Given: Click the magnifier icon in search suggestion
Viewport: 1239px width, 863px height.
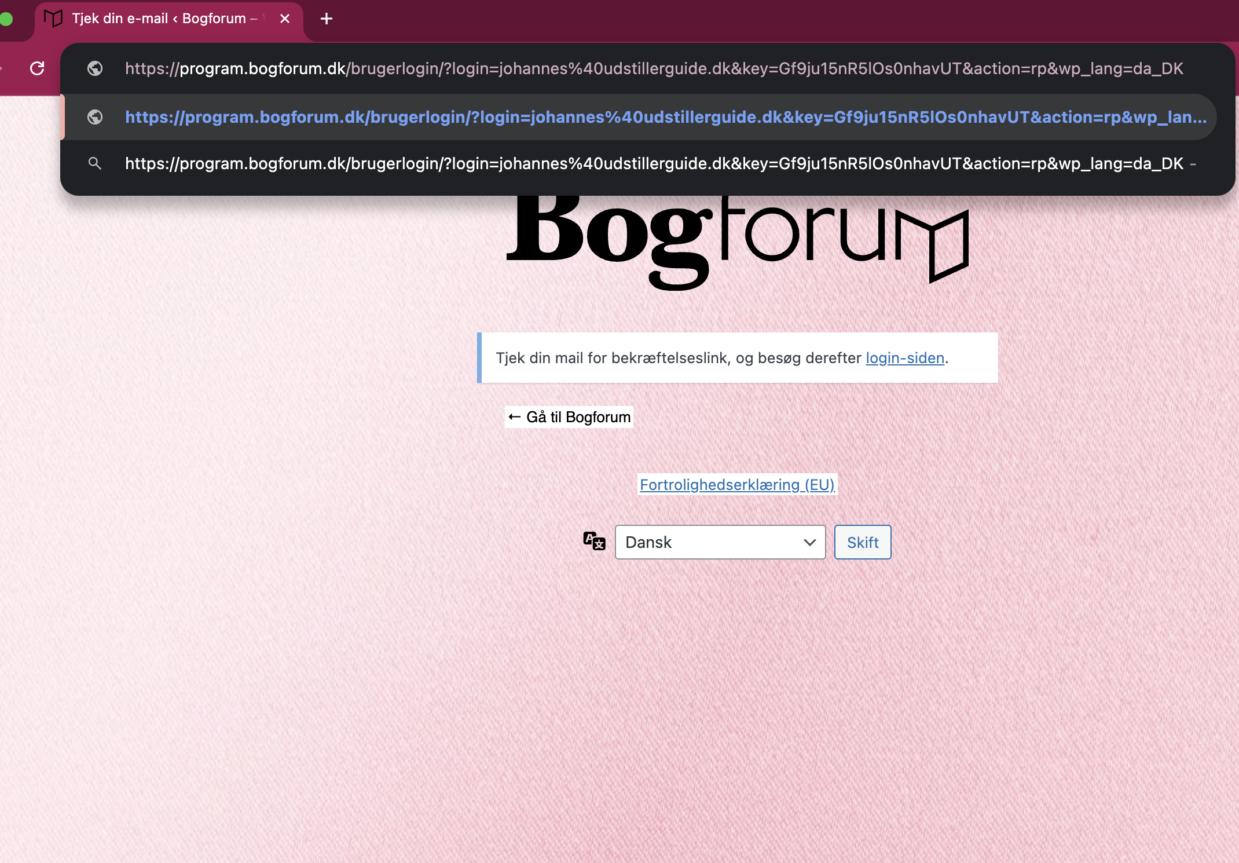Looking at the screenshot, I should click(x=95, y=164).
